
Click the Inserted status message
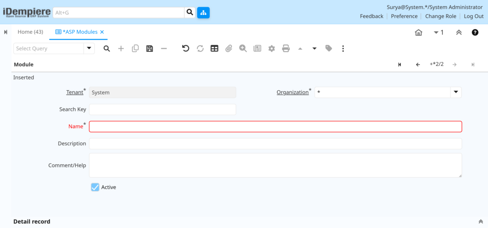(x=24, y=77)
